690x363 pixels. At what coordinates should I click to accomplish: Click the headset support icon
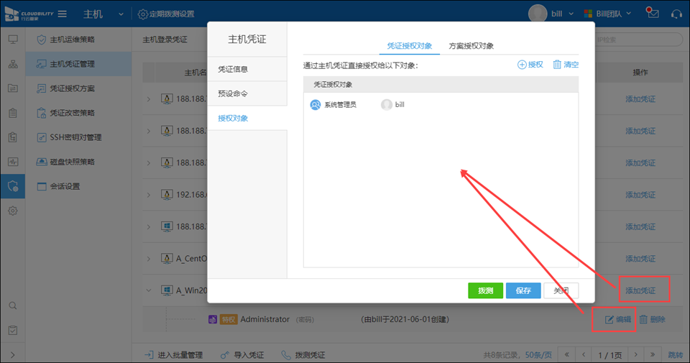676,14
